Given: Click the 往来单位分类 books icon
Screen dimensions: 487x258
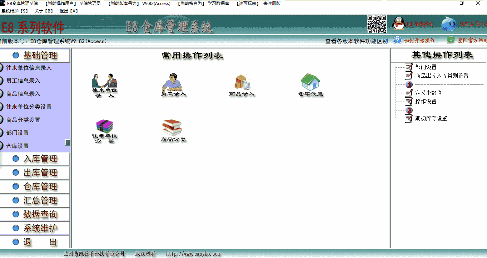Looking at the screenshot, I should pos(104,125).
